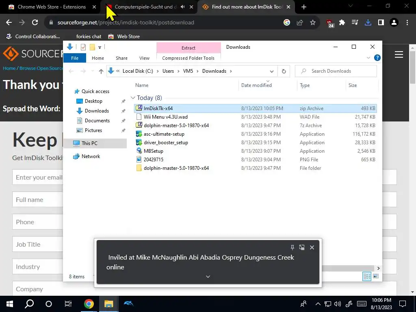This screenshot has height=312, width=416.
Task: Select Pictures in navigation pane
Action: [93, 130]
